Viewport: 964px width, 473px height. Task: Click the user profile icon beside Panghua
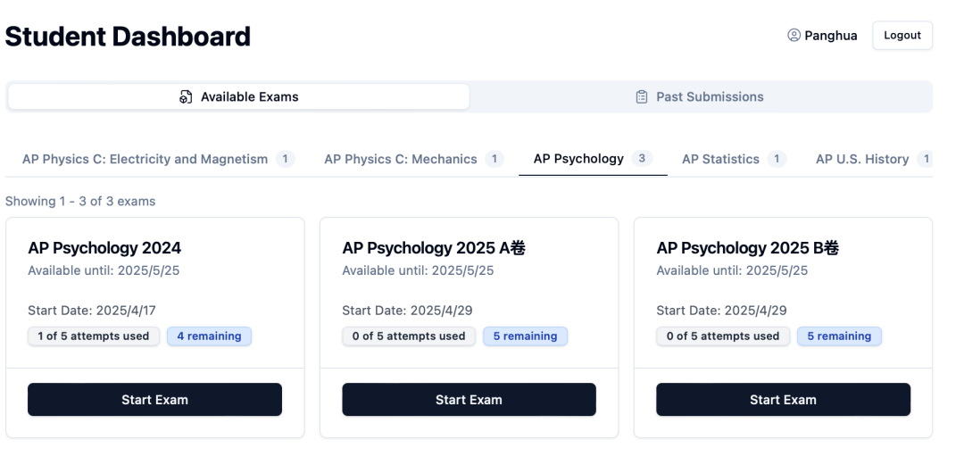coord(794,36)
